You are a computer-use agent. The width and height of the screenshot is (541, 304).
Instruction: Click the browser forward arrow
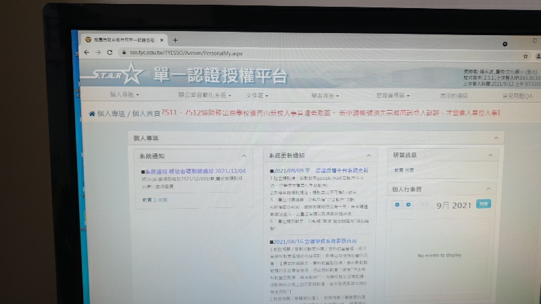98,53
